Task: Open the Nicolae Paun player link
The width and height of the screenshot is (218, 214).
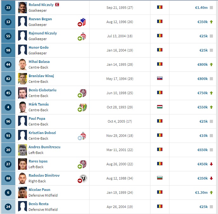Action: pos(39,190)
